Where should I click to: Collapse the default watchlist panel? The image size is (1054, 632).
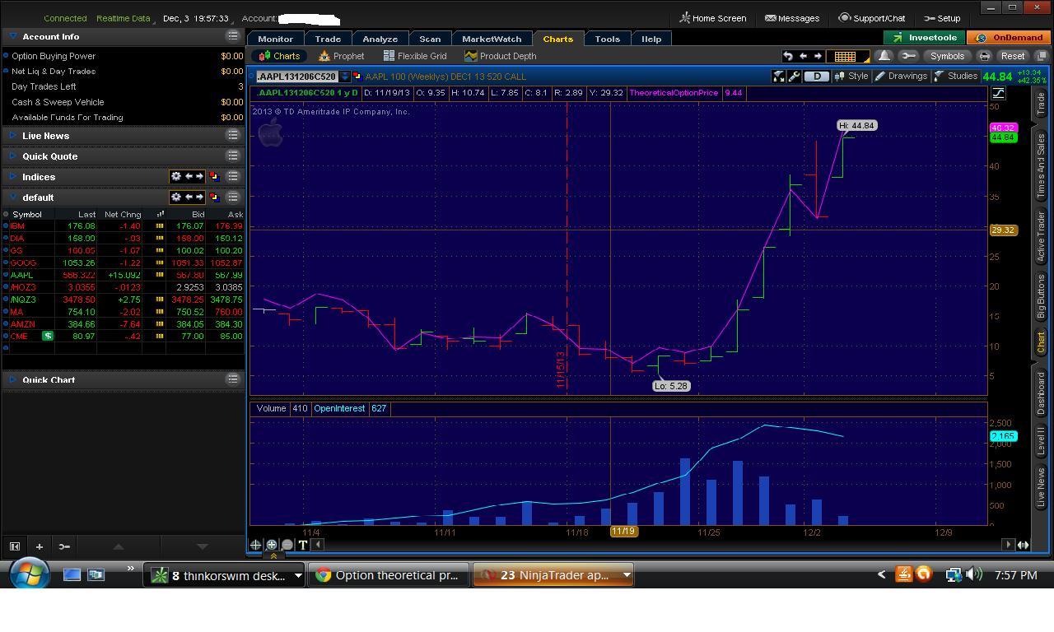pyautogui.click(x=13, y=197)
